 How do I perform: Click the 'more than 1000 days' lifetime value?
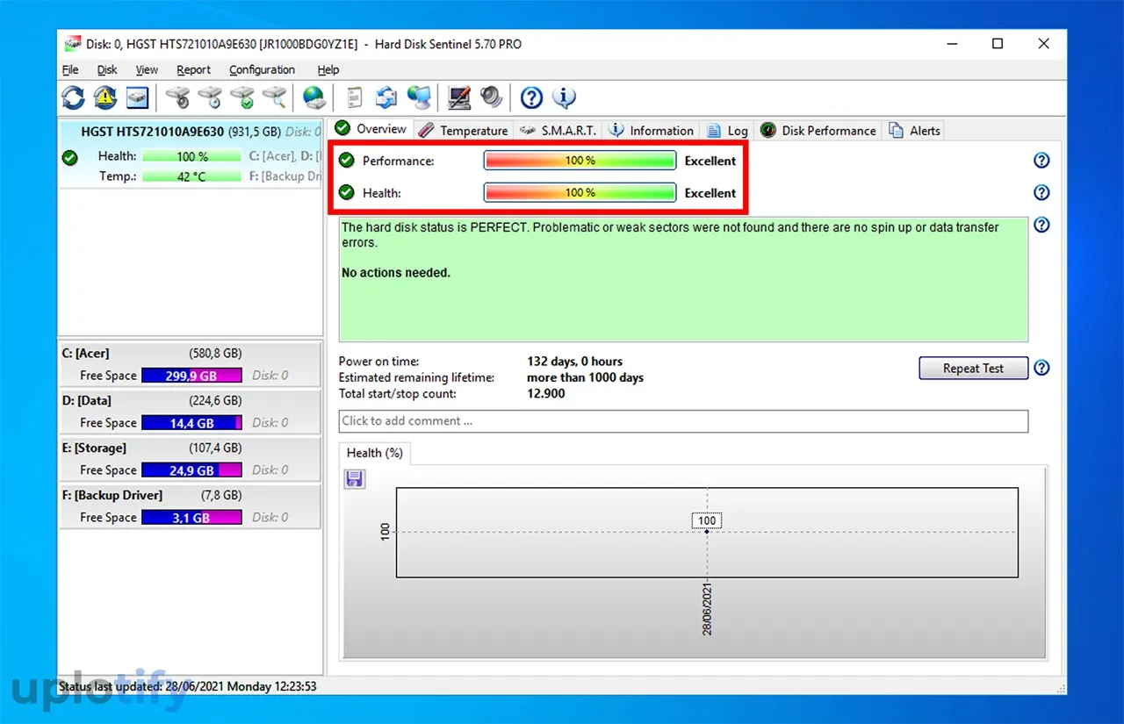(x=585, y=377)
